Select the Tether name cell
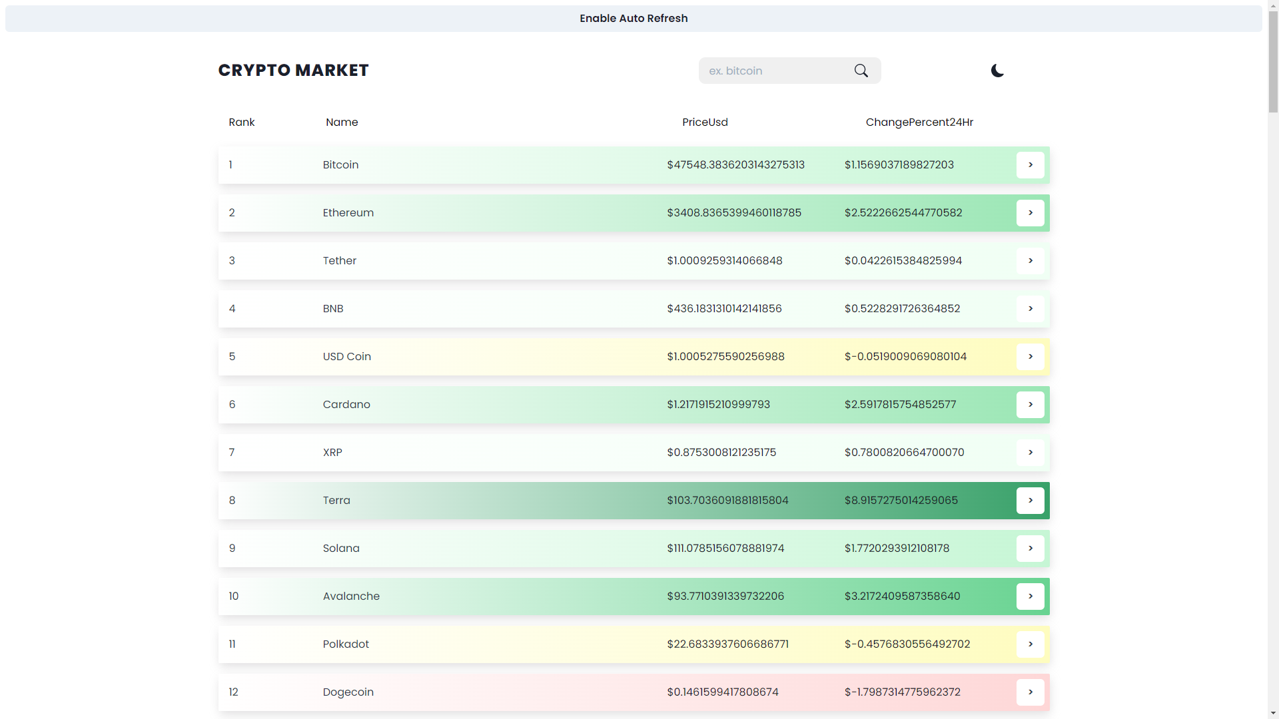This screenshot has height=719, width=1279. (340, 261)
